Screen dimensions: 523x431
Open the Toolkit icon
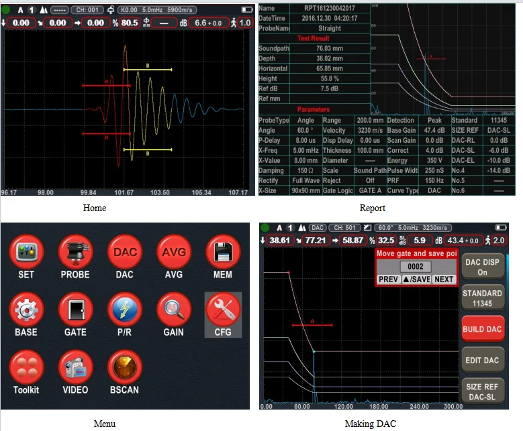click(x=26, y=367)
